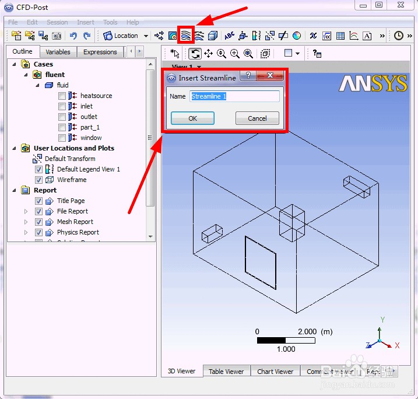Click the Color Map wheel icon

pyautogui.click(x=297, y=36)
